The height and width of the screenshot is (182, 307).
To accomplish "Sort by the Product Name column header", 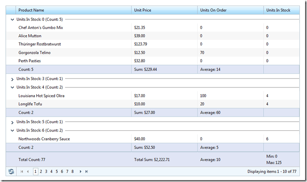I will click(x=73, y=10).
